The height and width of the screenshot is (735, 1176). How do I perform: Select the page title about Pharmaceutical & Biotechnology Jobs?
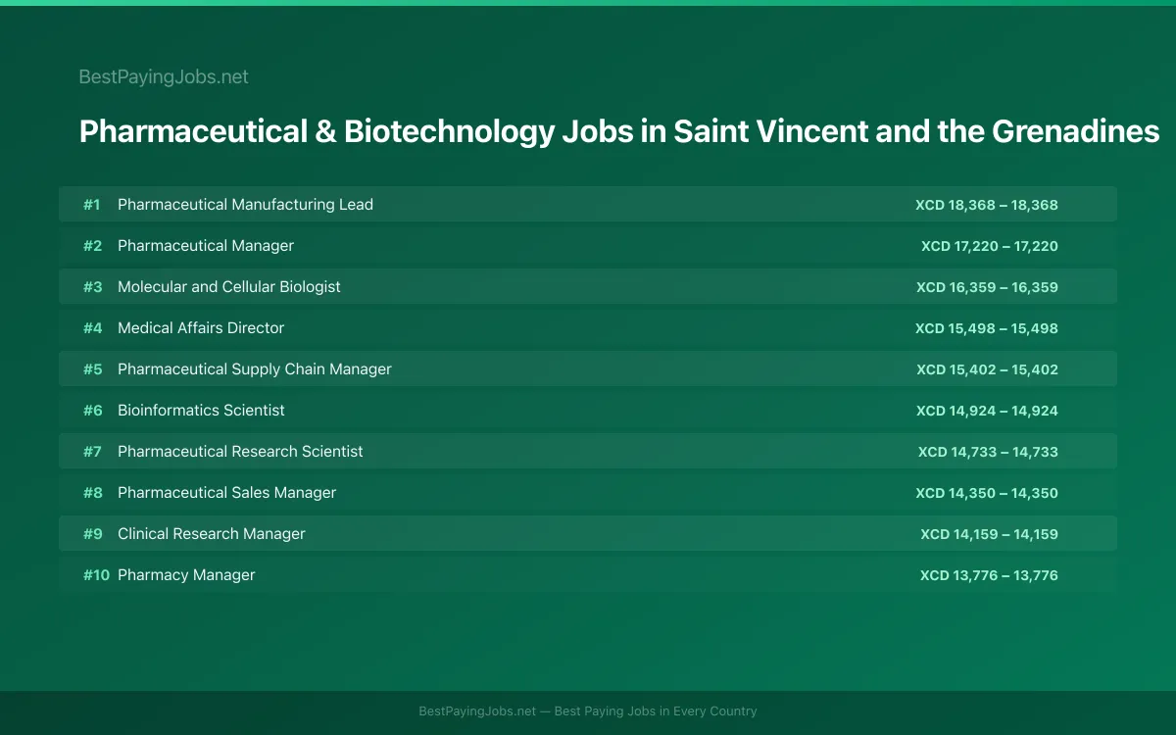[x=619, y=130]
